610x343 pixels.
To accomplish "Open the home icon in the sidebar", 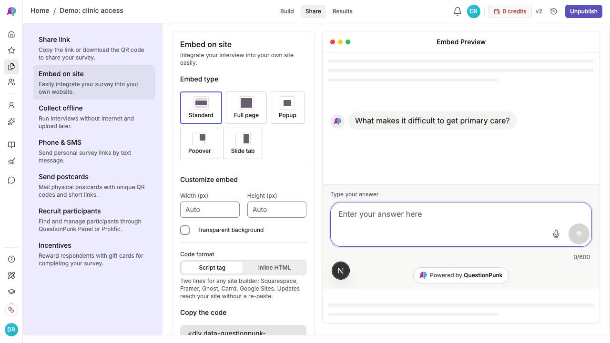I will coord(11,34).
